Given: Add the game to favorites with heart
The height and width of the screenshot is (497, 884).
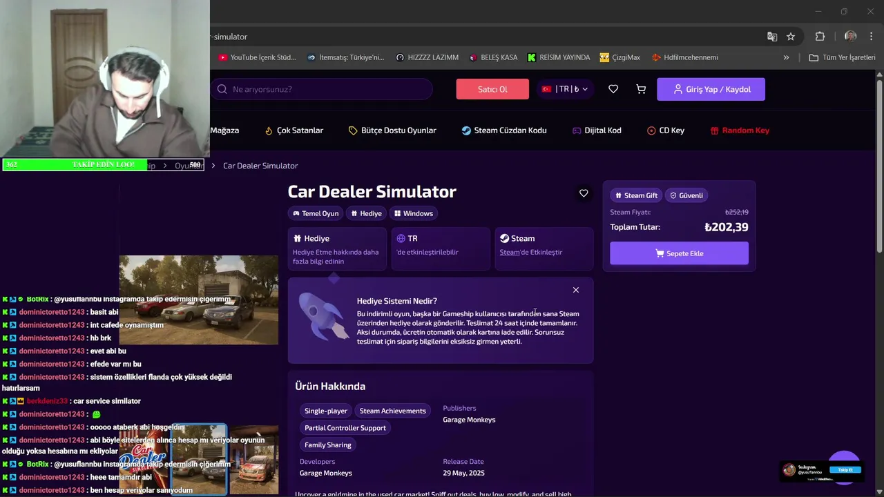Looking at the screenshot, I should coord(584,193).
